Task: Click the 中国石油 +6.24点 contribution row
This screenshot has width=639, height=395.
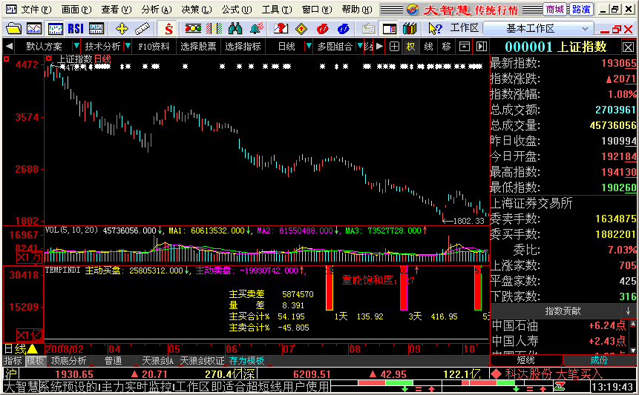Action: pyautogui.click(x=559, y=325)
